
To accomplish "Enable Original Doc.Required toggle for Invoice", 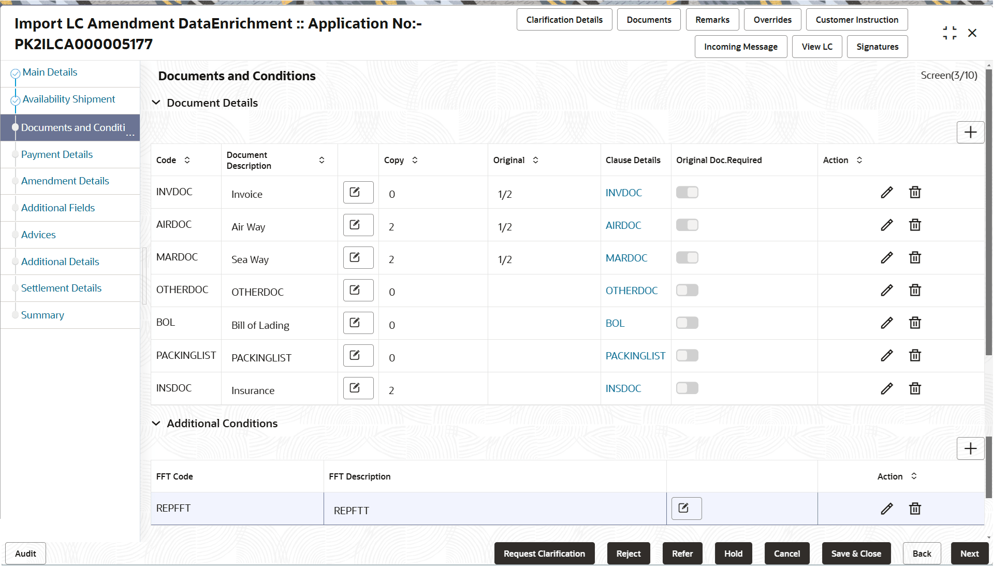I will (687, 192).
